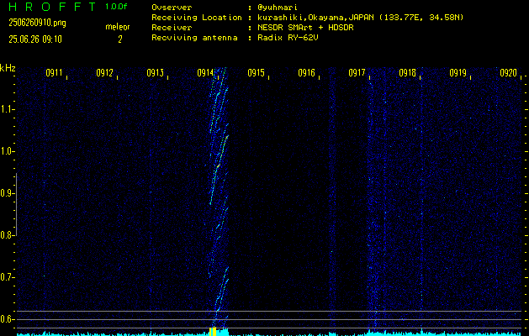This screenshot has height=336, width=529.
Task: Click the 0920 time marker
Action: 509,73
